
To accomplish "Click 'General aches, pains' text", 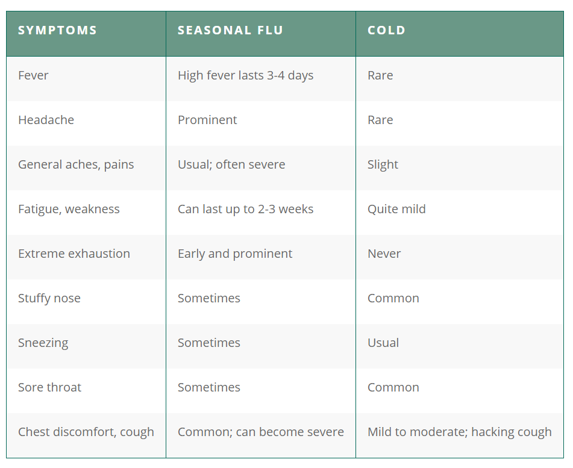I will tap(76, 164).
